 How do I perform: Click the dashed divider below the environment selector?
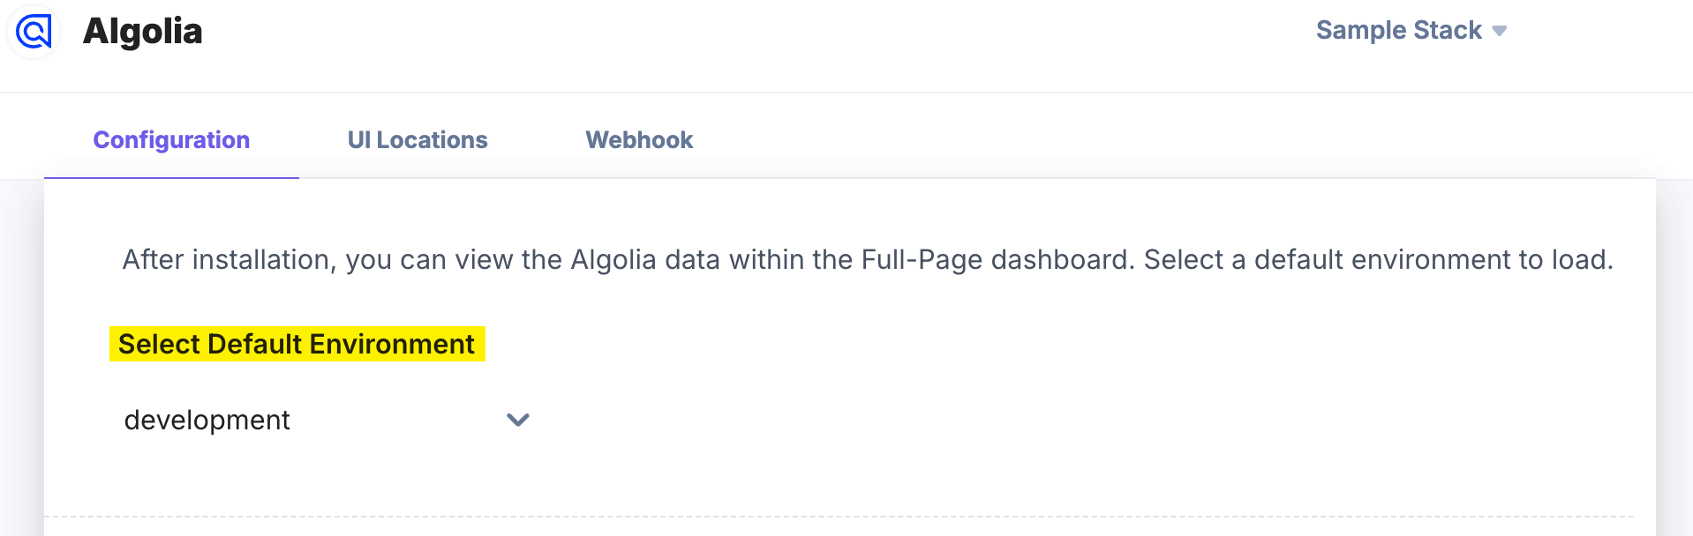839,517
